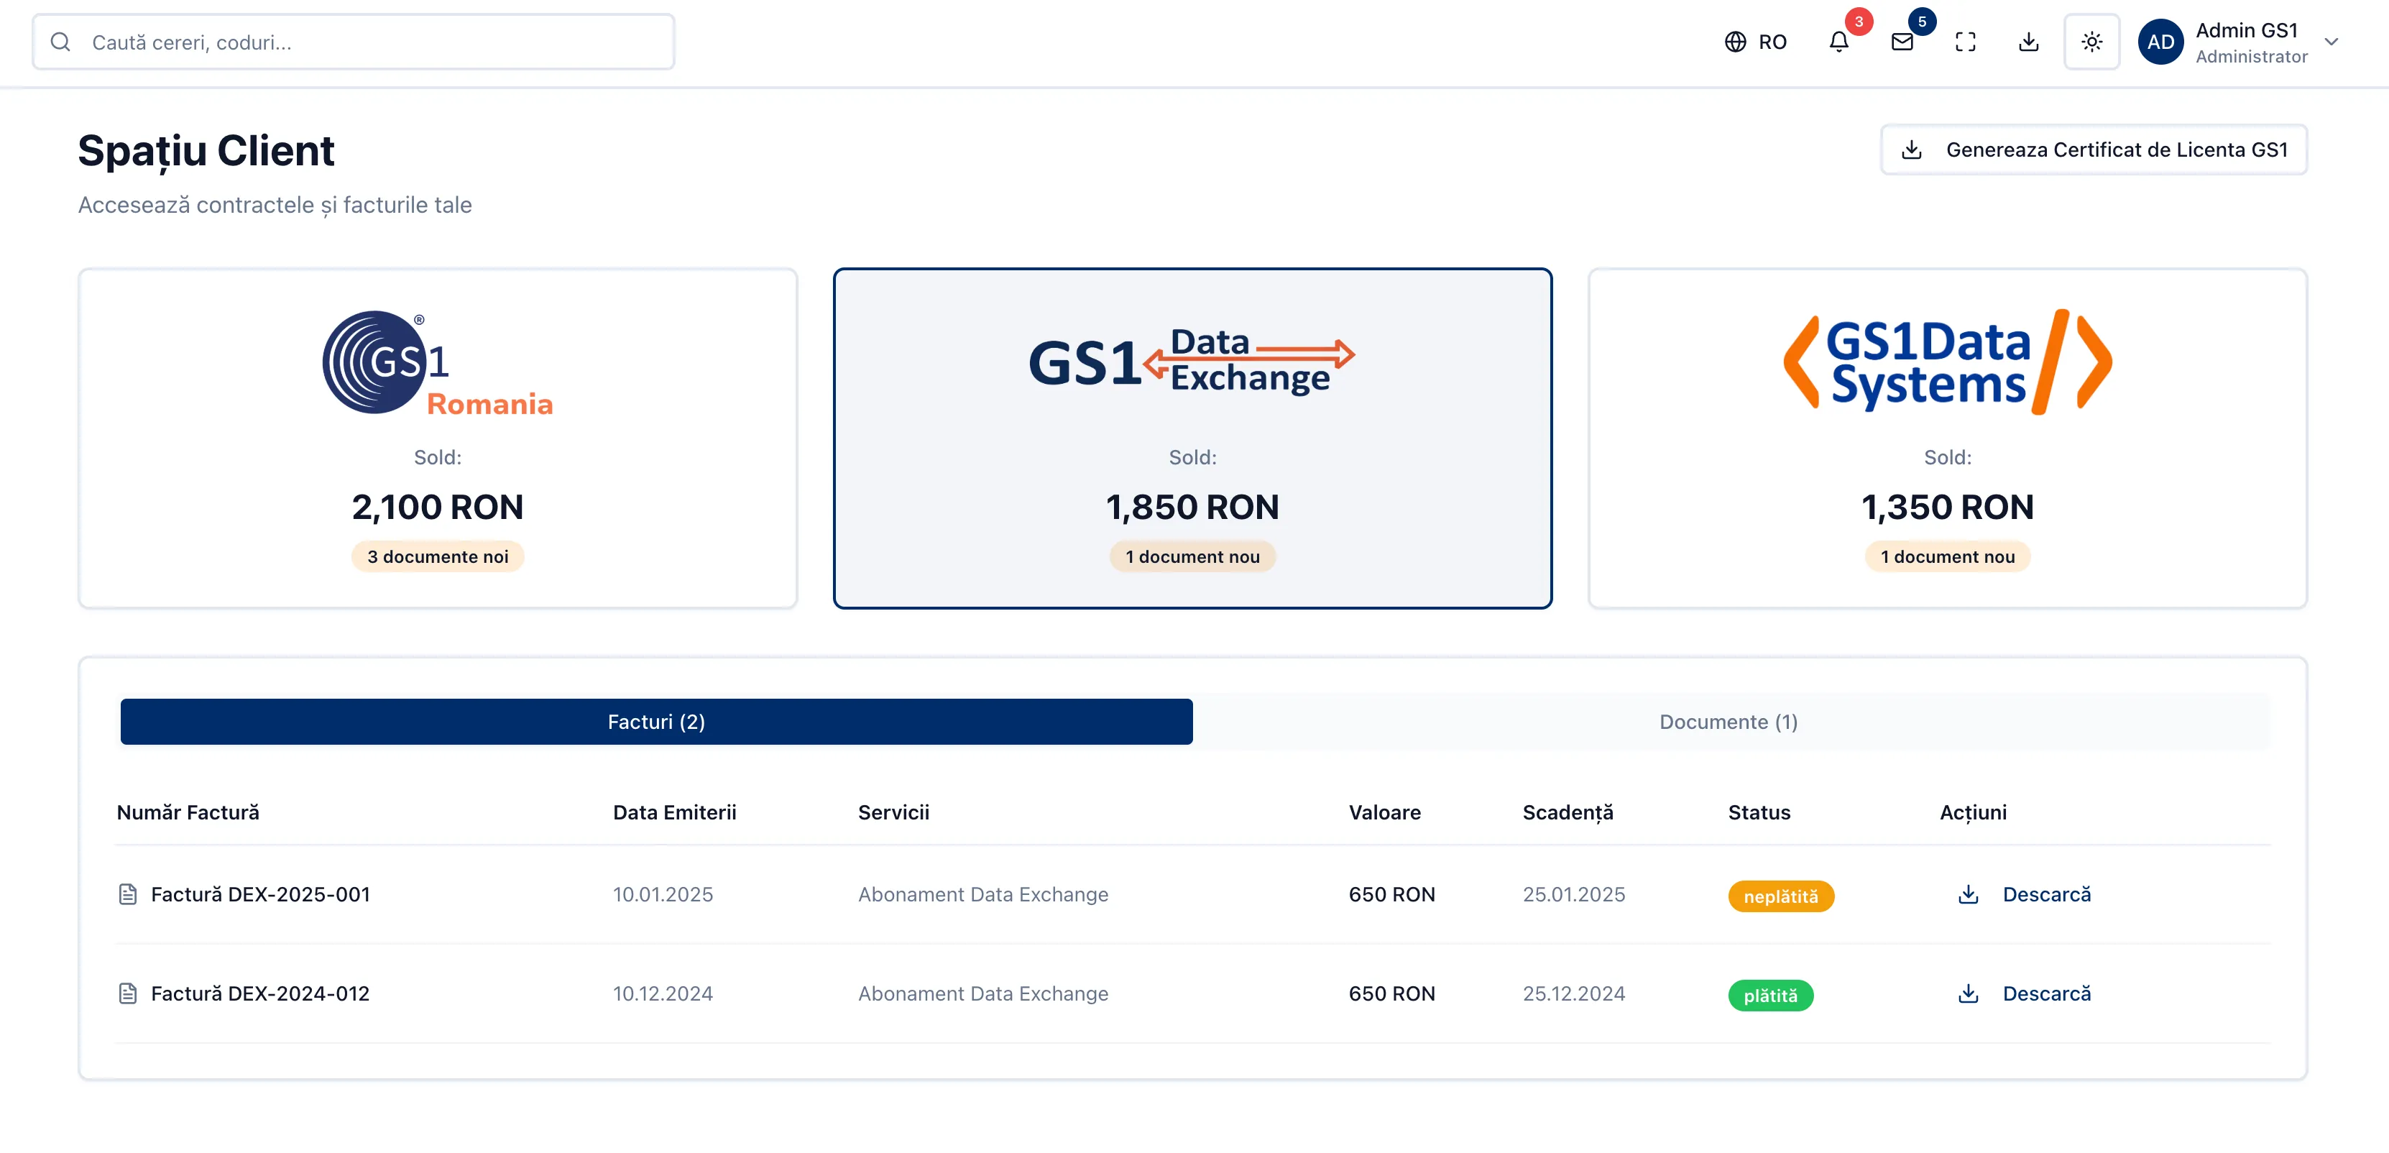
Task: Click the globe language icon
Action: click(1735, 42)
